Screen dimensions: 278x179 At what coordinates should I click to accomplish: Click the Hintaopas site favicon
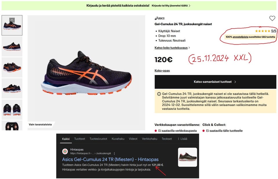[65, 151]
